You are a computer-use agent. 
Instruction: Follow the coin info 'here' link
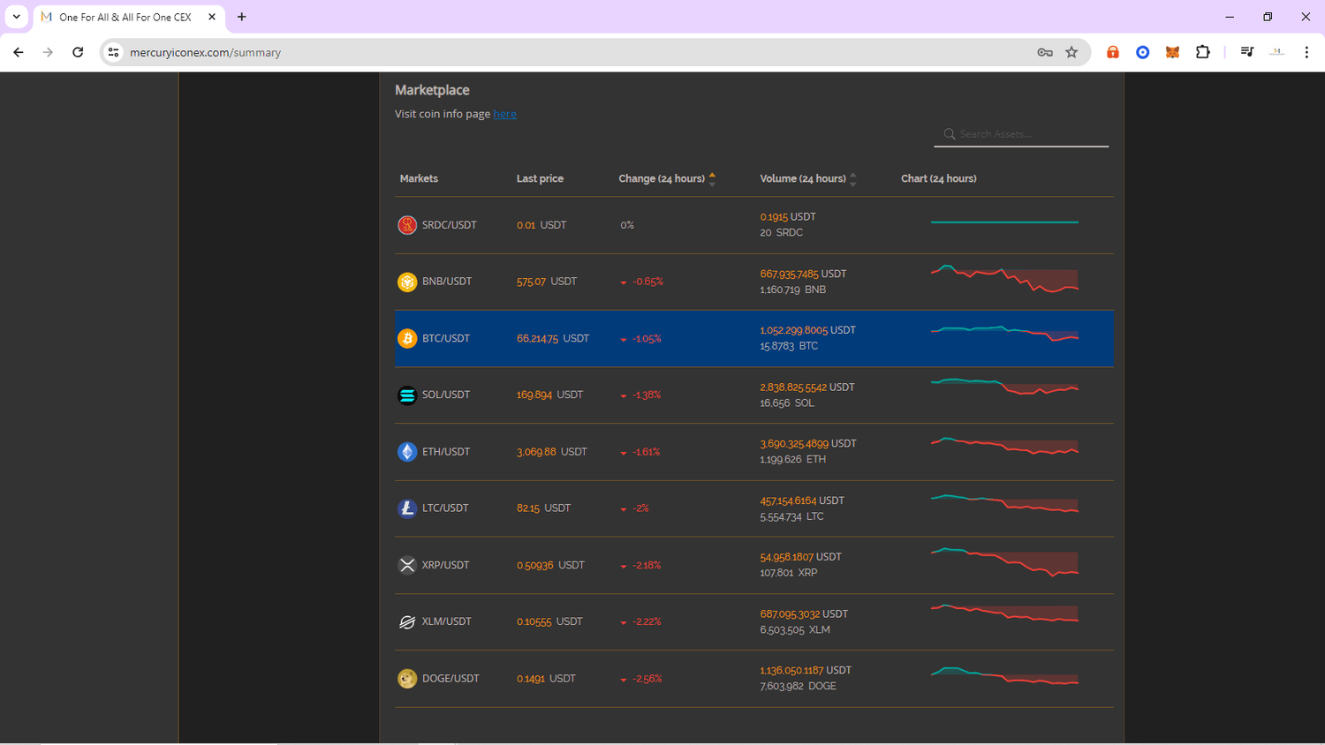(504, 114)
